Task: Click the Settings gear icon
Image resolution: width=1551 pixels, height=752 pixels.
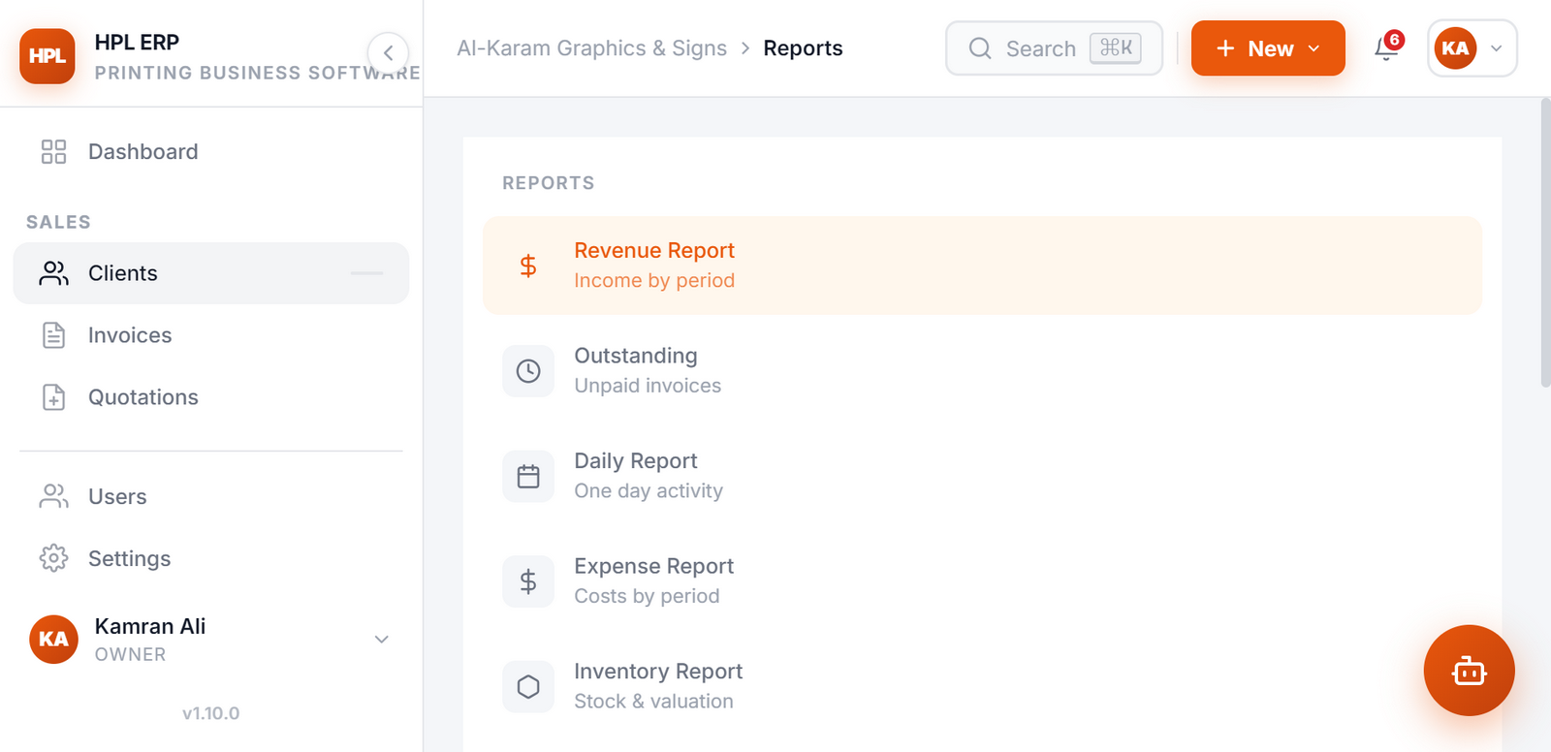Action: (x=53, y=558)
